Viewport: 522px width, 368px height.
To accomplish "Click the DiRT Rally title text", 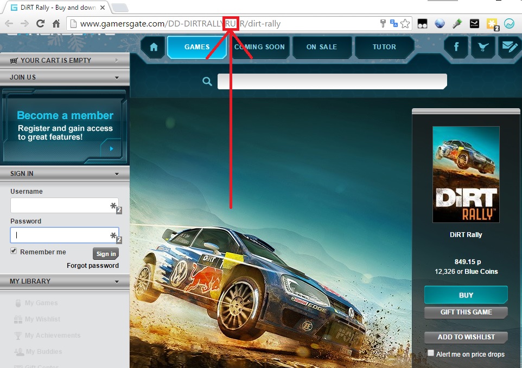I will pyautogui.click(x=466, y=234).
